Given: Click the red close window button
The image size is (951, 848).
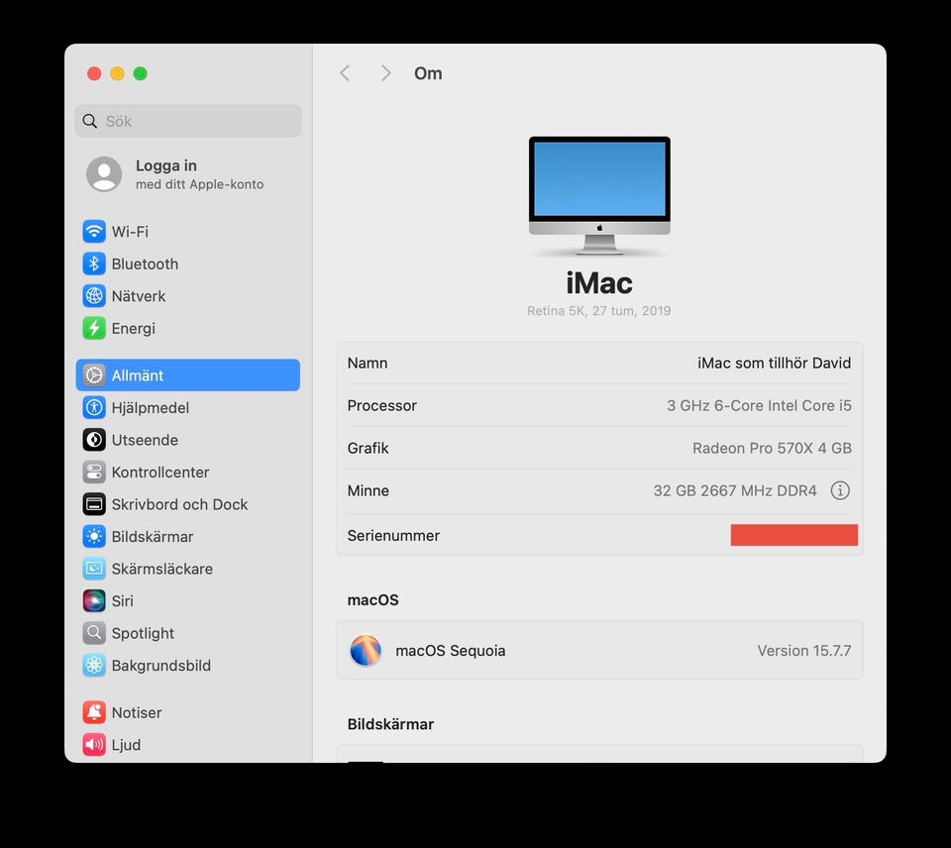Looking at the screenshot, I should point(94,73).
